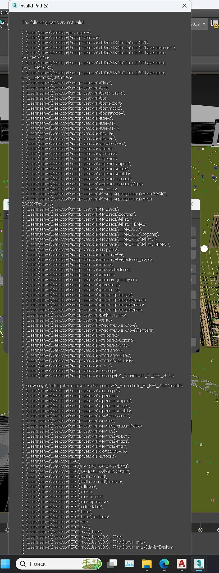Close the Invalid Path(s) dialog
This screenshot has height=573, width=219.
(x=185, y=6)
